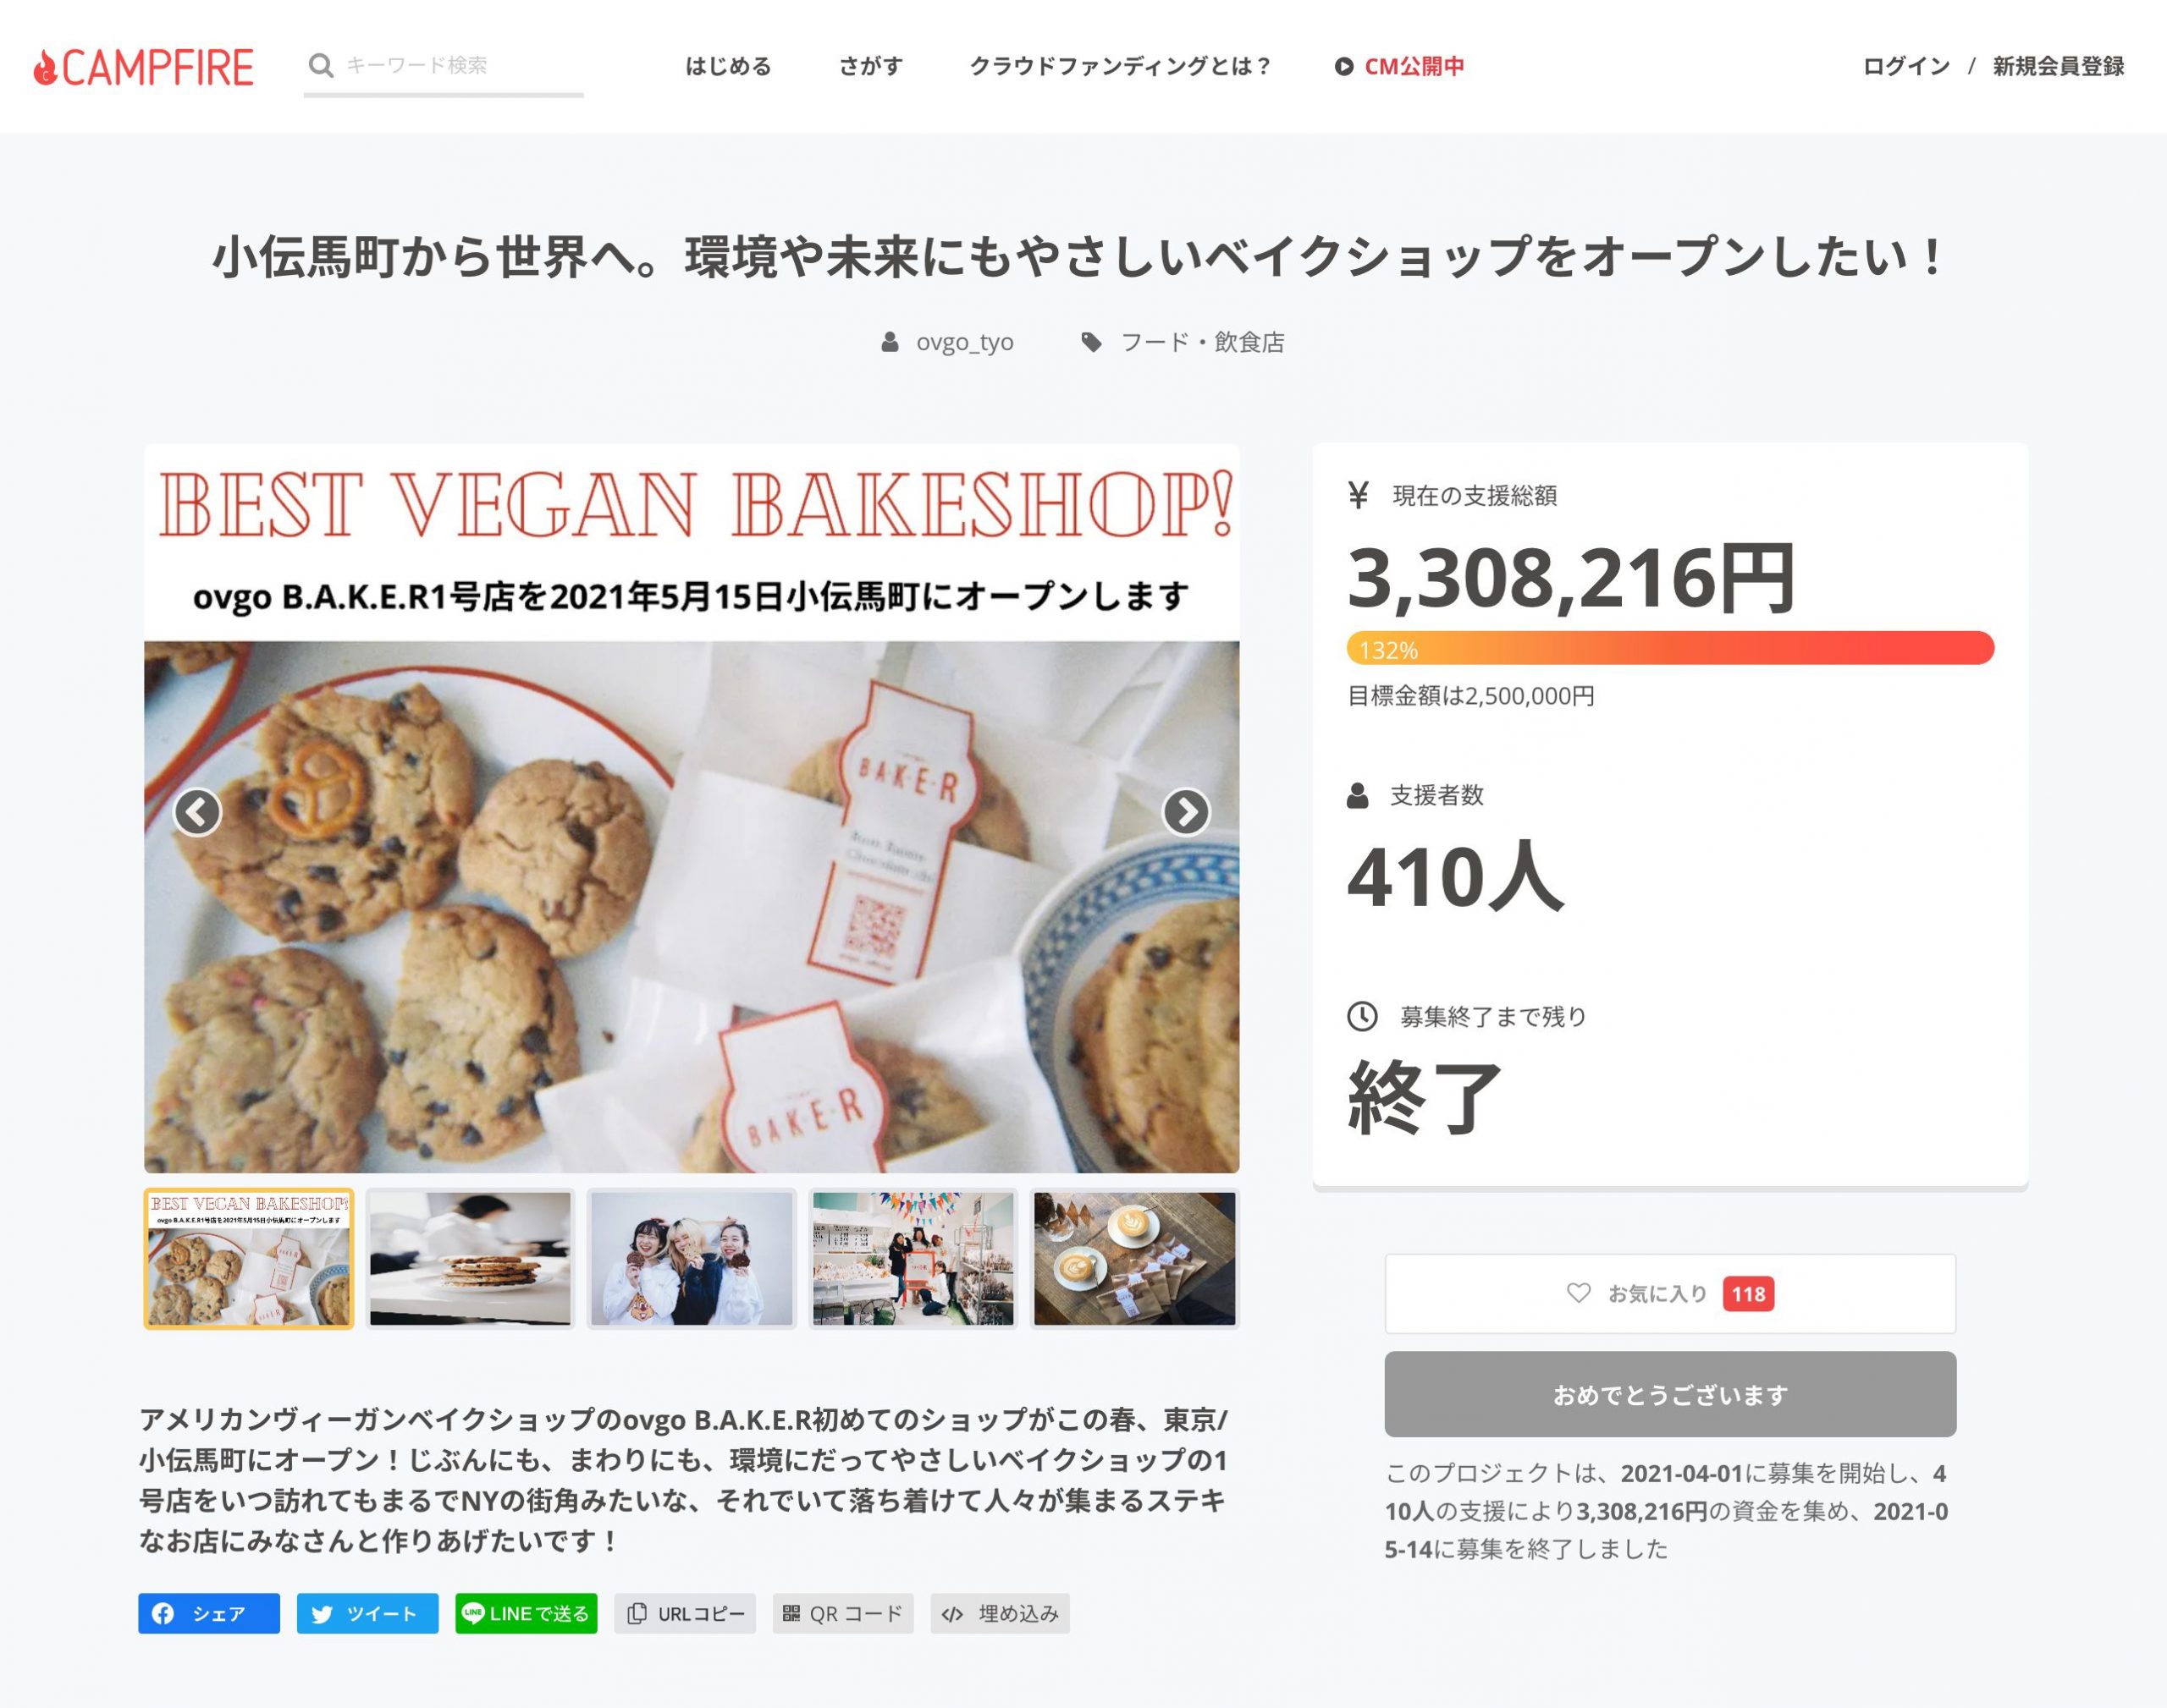Select the 132% funding progress bar
Screen dimensions: 2167x1708
(x=1670, y=648)
